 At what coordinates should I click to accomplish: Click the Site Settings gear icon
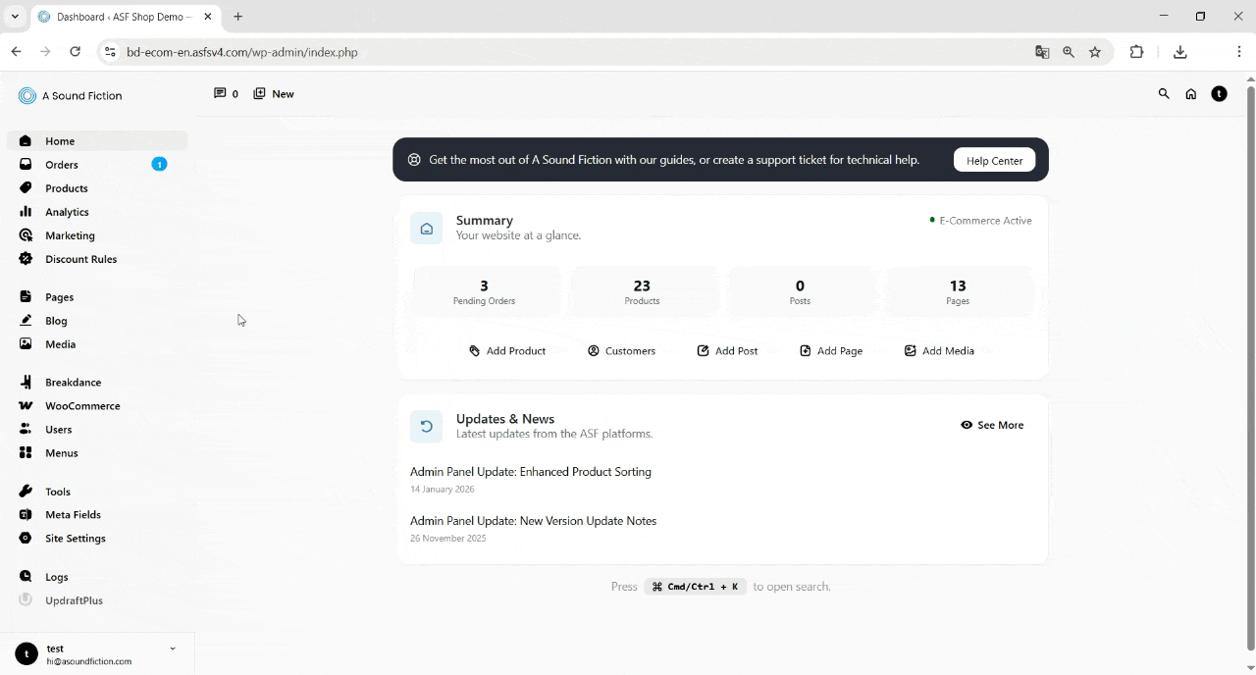[26, 538]
